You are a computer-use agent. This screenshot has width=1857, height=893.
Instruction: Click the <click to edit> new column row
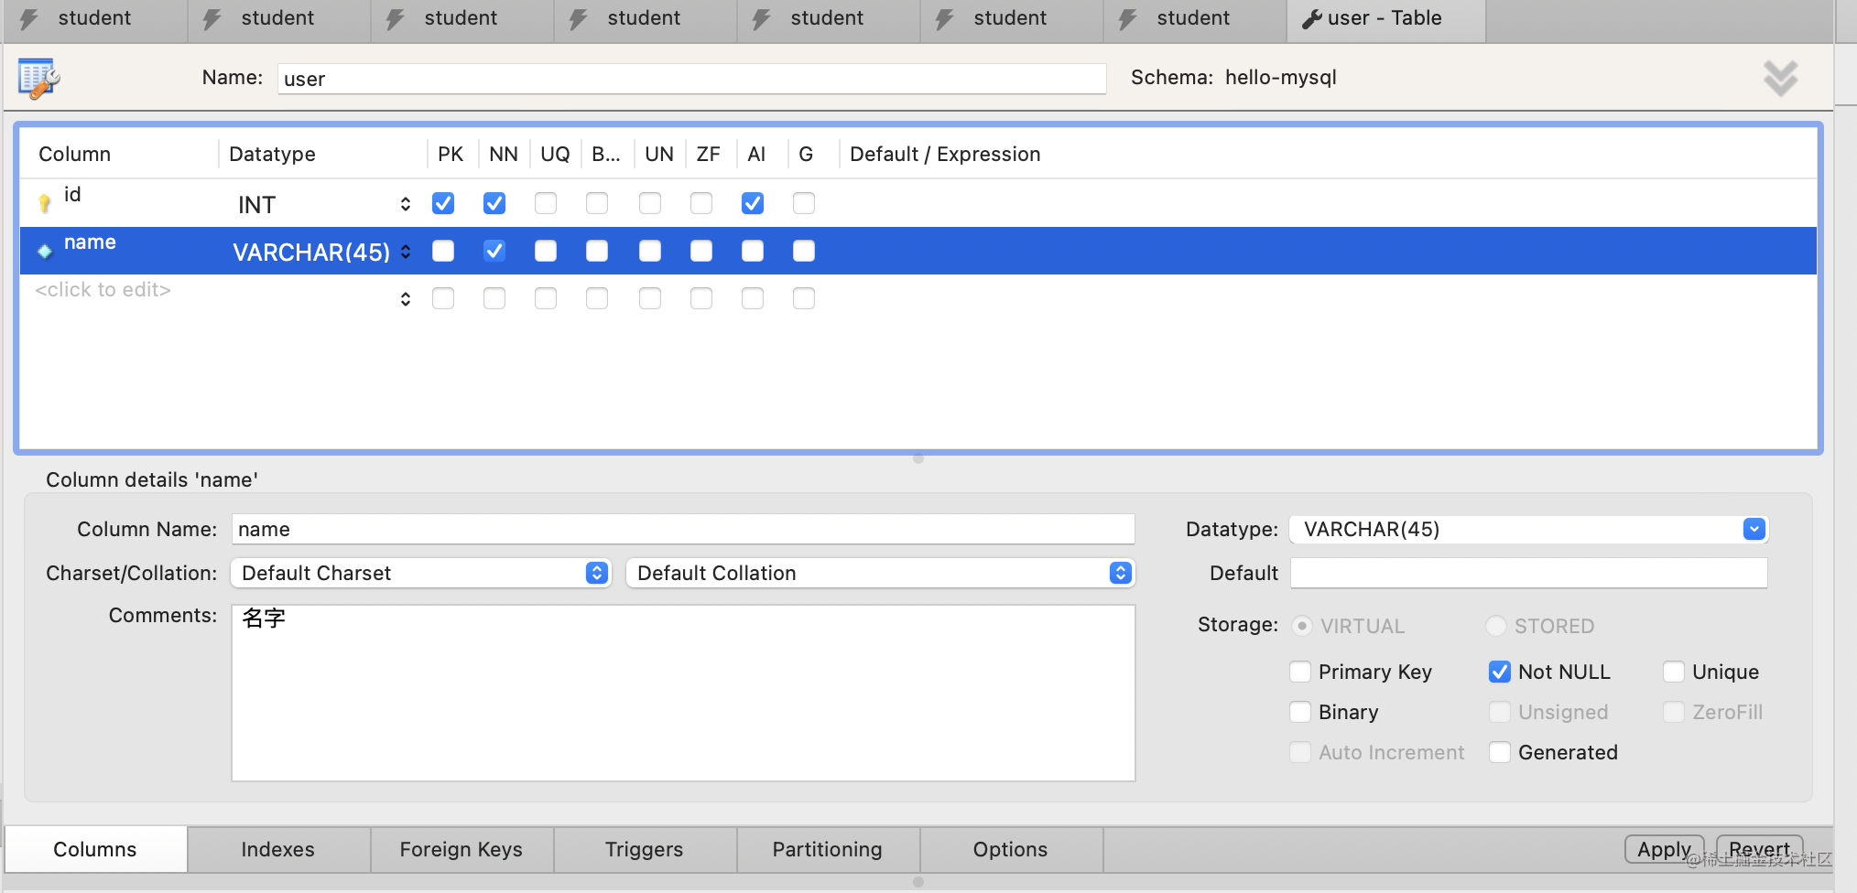103,290
